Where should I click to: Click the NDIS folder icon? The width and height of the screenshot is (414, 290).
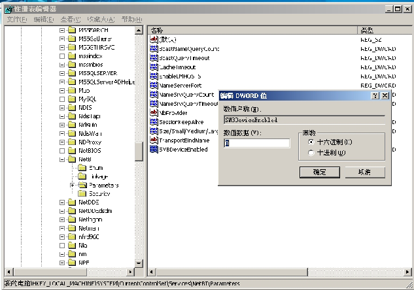click(72, 108)
